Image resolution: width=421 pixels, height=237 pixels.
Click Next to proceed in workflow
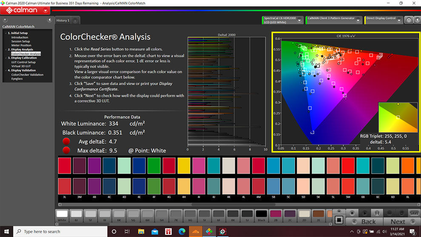401,222
